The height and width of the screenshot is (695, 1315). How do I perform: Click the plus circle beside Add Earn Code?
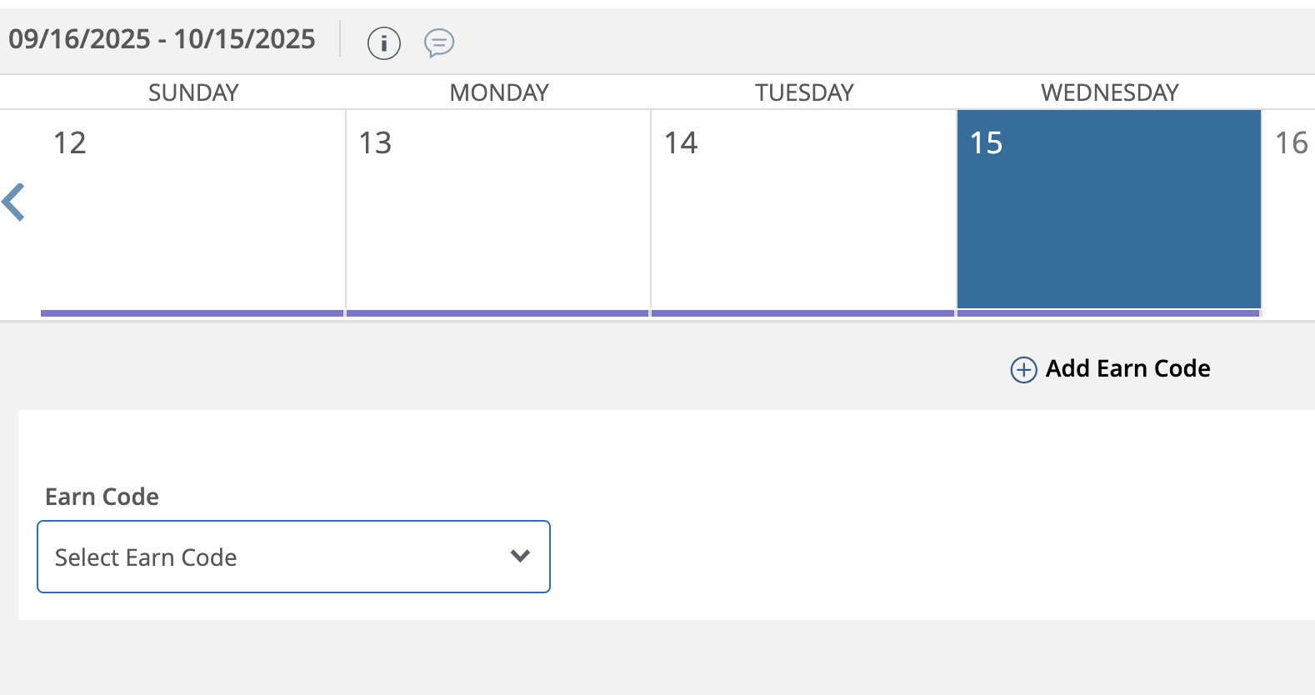click(1023, 369)
